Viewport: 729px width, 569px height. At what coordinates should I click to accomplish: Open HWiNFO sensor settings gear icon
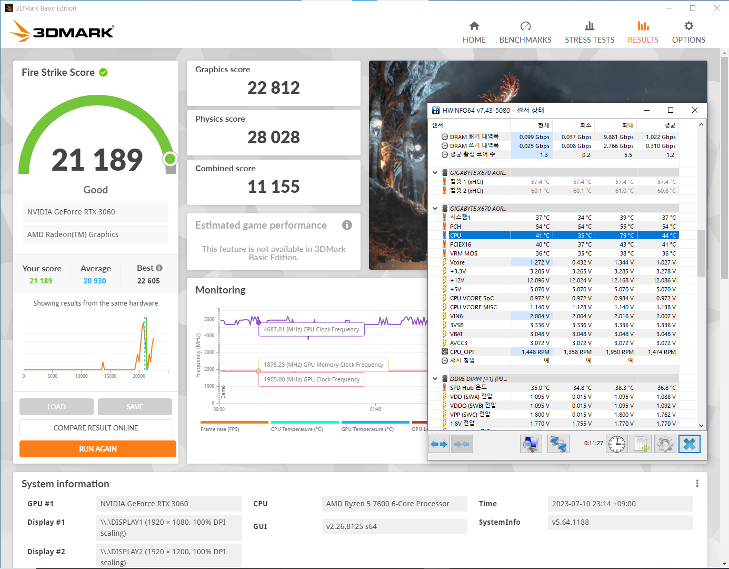click(x=665, y=444)
